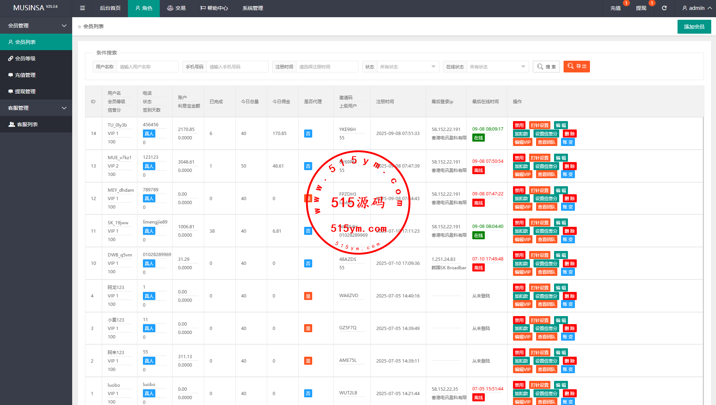Switch to the 交易 top navigation tab
This screenshot has height=405, width=716.
point(176,8)
